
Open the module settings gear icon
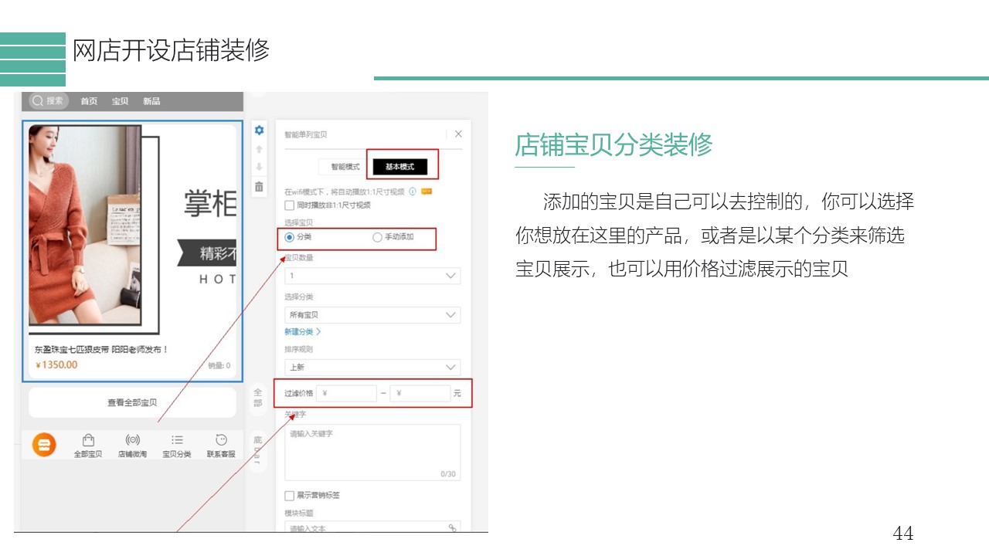click(259, 131)
